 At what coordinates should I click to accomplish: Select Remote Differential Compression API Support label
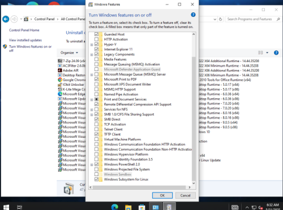click(x=138, y=104)
